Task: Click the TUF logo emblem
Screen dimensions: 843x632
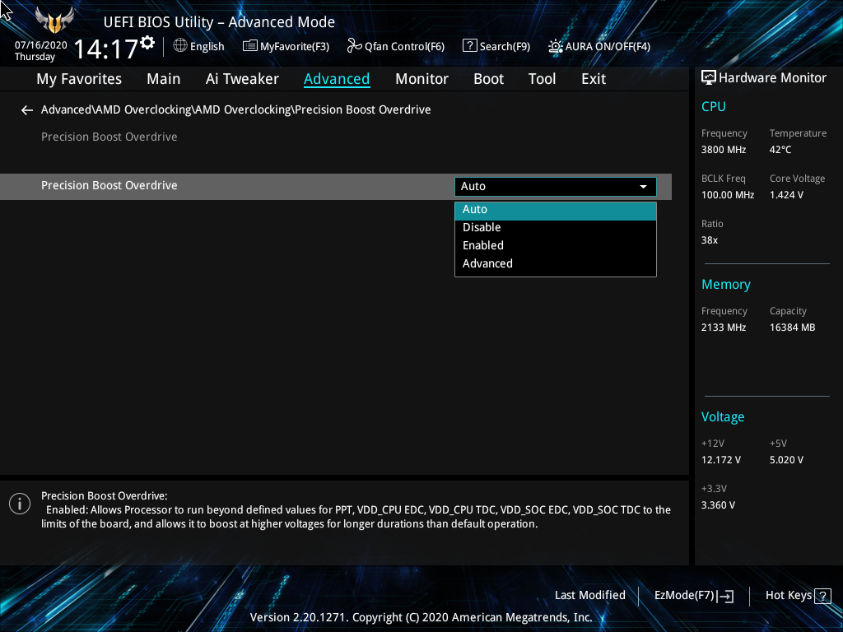Action: coord(54,20)
